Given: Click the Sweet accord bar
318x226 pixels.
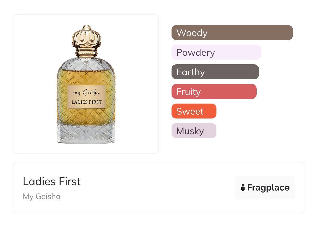Looking at the screenshot, I should (194, 111).
